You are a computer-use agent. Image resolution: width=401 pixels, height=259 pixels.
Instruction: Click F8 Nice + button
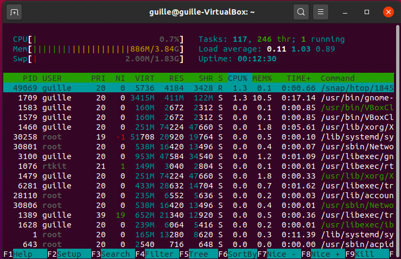pyautogui.click(x=323, y=254)
